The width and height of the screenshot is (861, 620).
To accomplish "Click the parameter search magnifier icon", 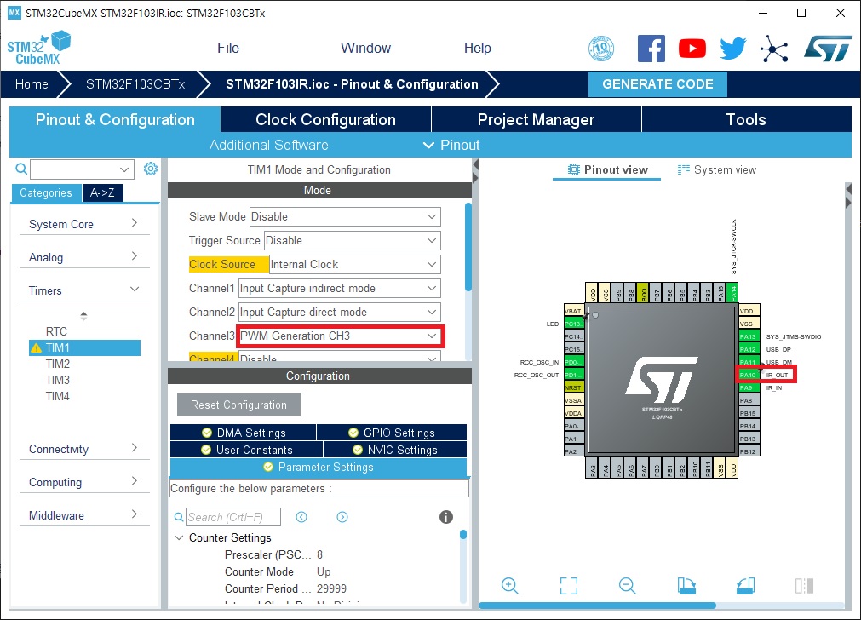I will coord(179,517).
